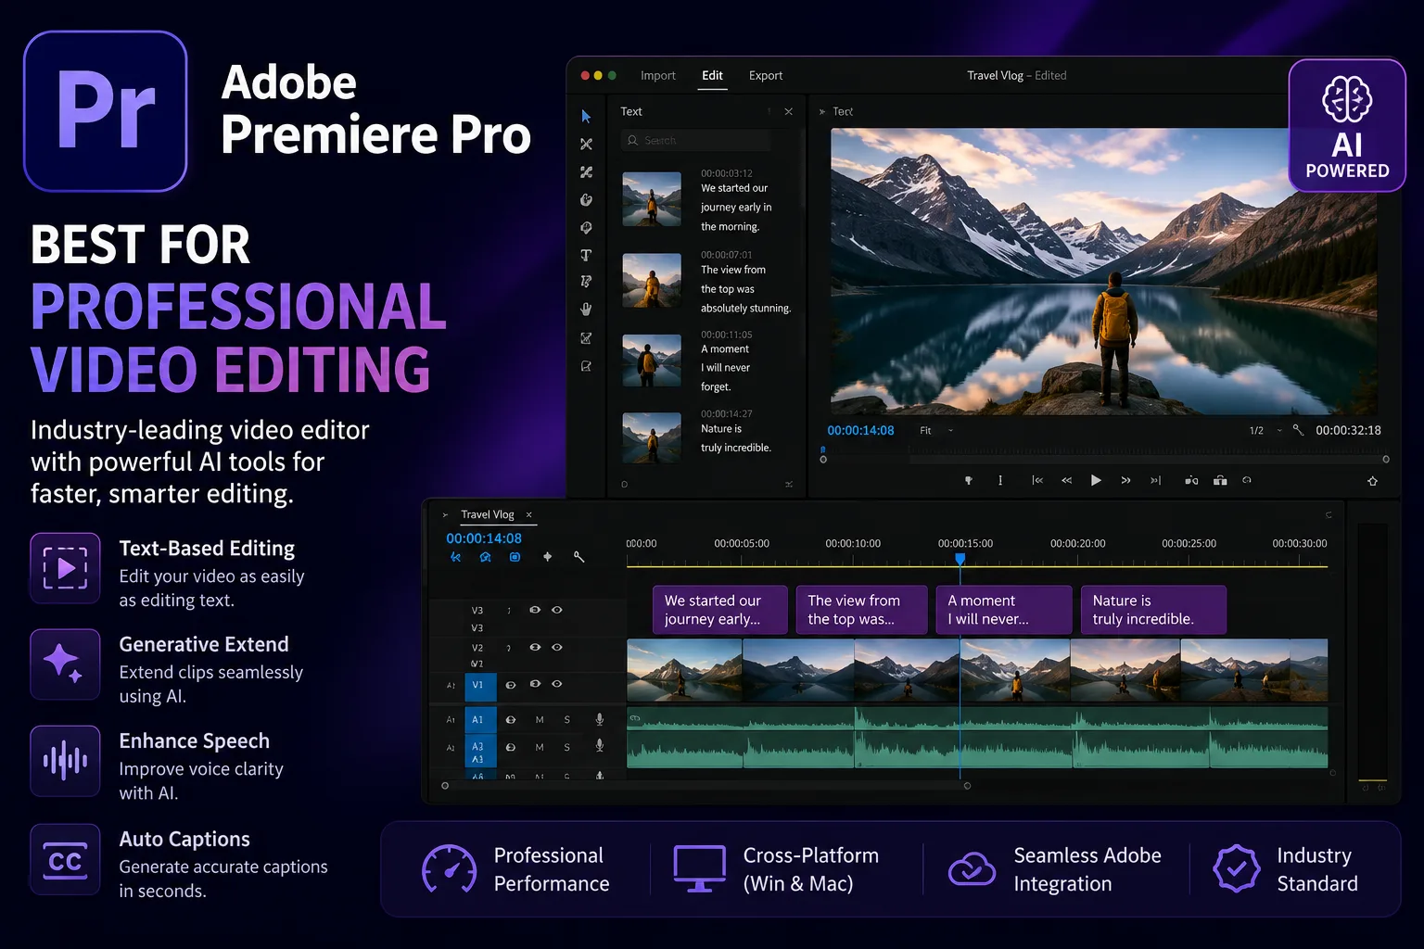Click the mark in-point icon
The image size is (1424, 949).
pyautogui.click(x=1000, y=480)
